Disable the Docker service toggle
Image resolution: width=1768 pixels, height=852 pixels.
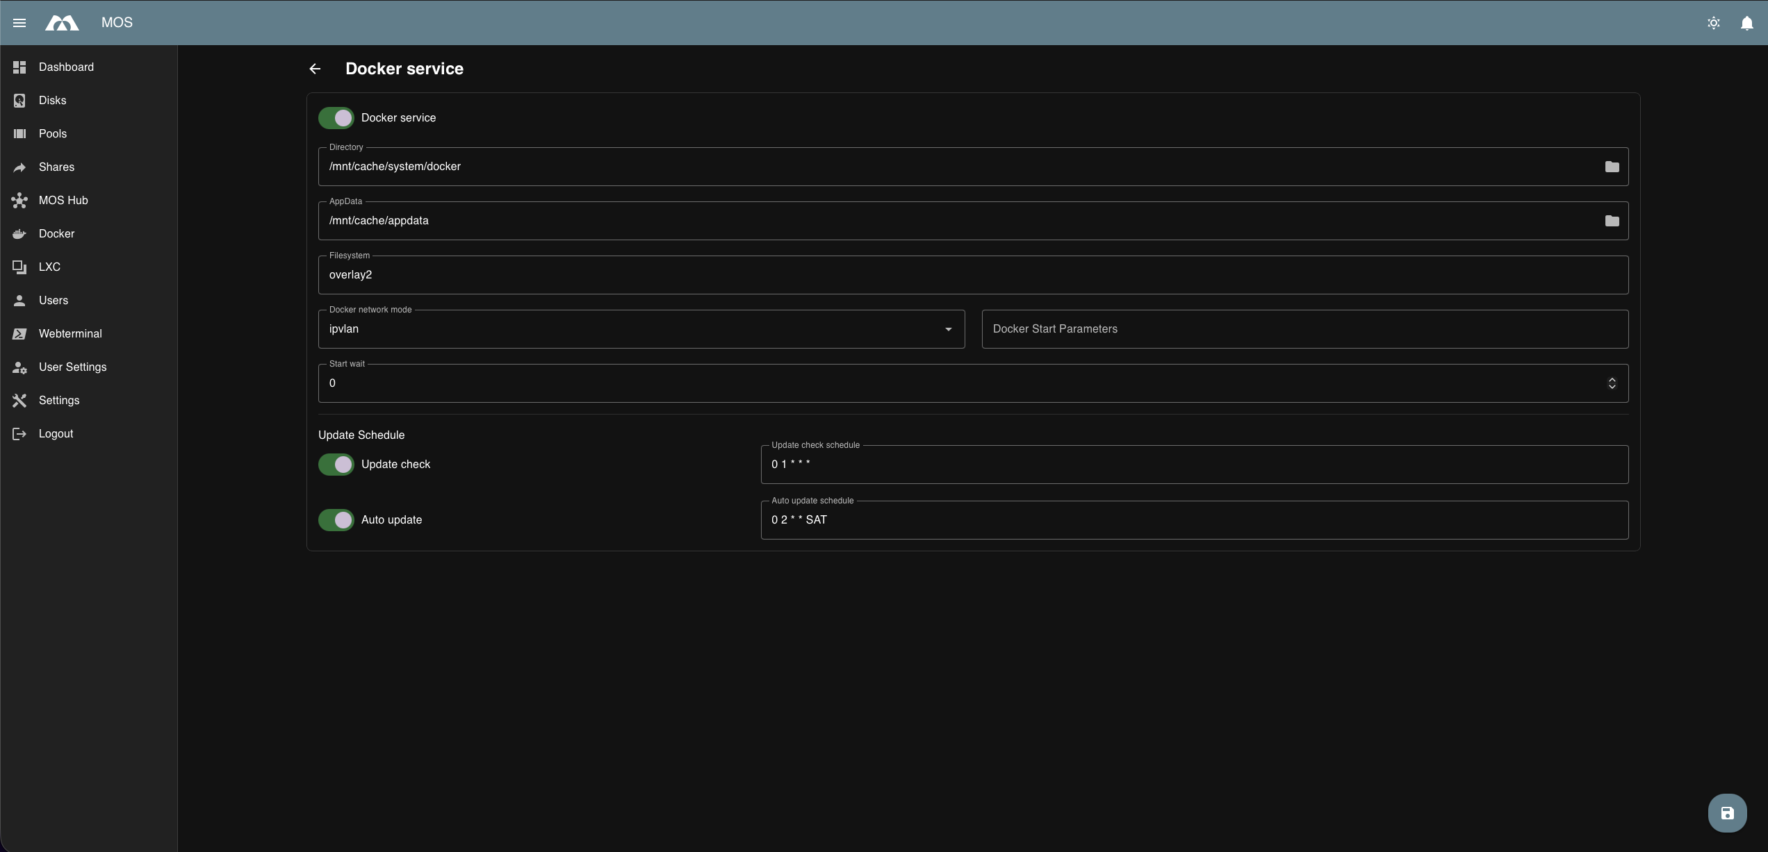click(336, 117)
